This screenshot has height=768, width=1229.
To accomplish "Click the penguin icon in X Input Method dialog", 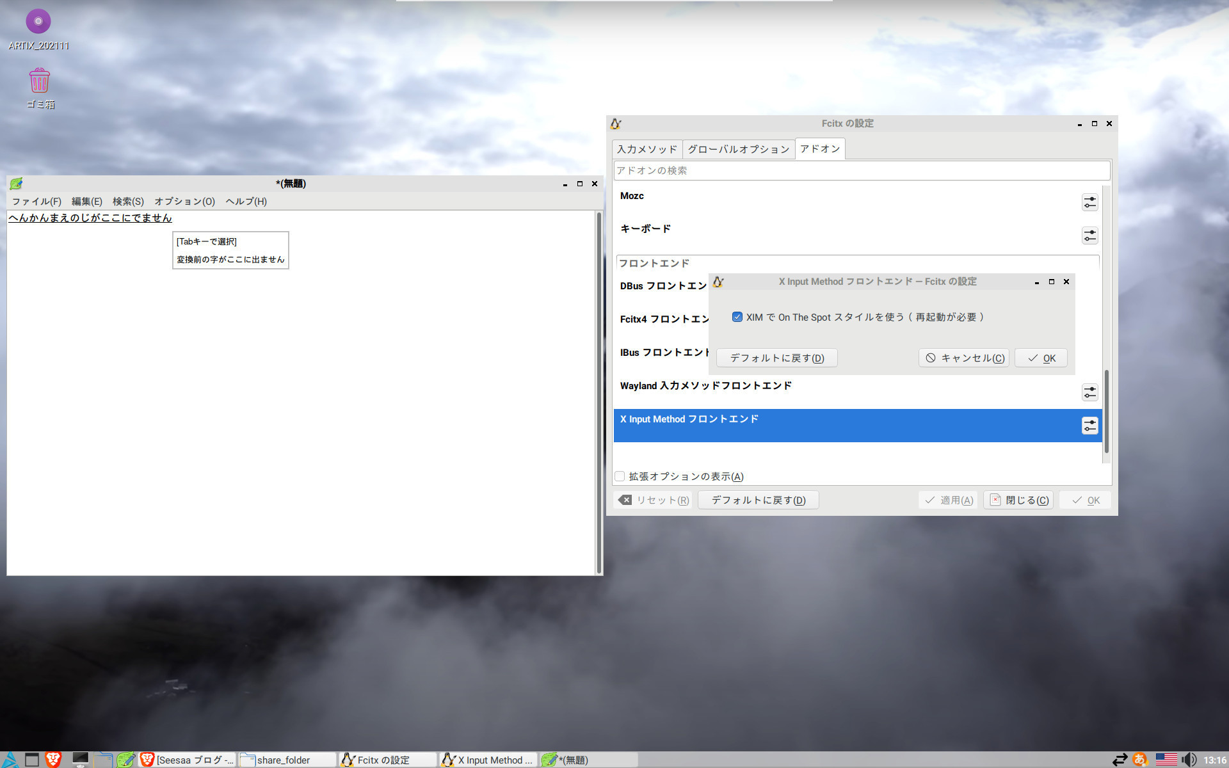I will 718,282.
